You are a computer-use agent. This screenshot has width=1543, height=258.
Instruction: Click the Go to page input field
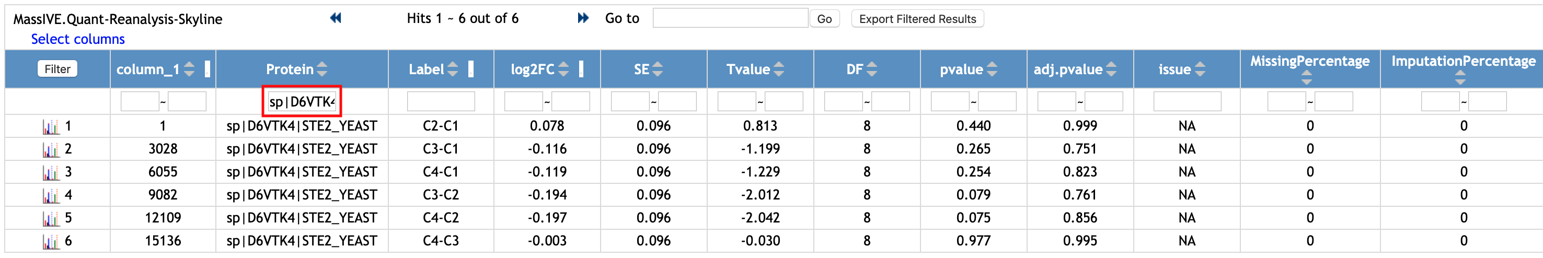[x=730, y=18]
